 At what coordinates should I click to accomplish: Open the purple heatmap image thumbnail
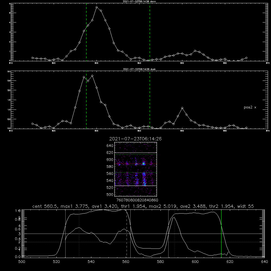coord(136,169)
